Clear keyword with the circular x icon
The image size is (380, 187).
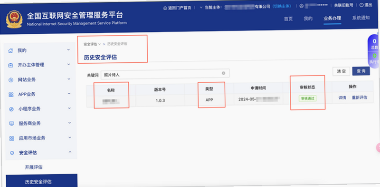[223, 73]
